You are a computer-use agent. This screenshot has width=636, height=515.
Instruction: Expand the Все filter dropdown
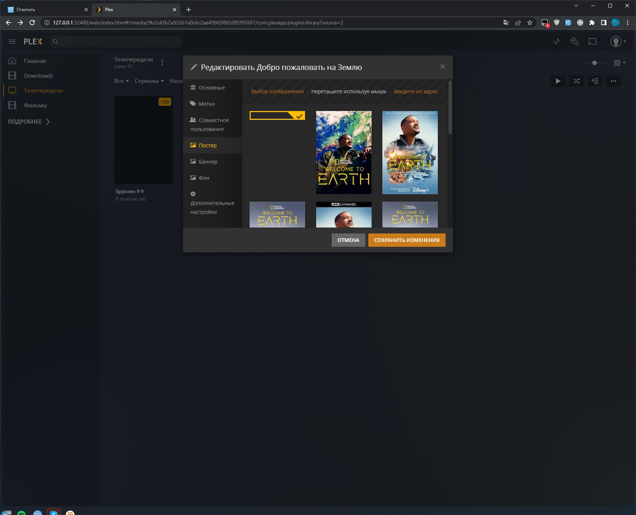[121, 81]
